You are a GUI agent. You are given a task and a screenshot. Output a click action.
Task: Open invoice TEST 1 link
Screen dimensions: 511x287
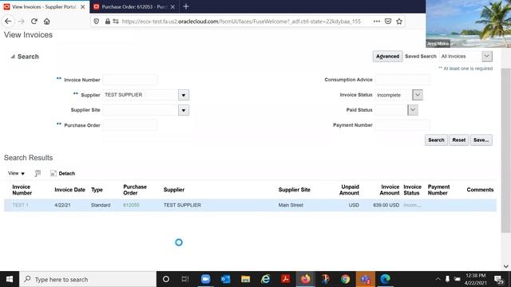point(20,206)
